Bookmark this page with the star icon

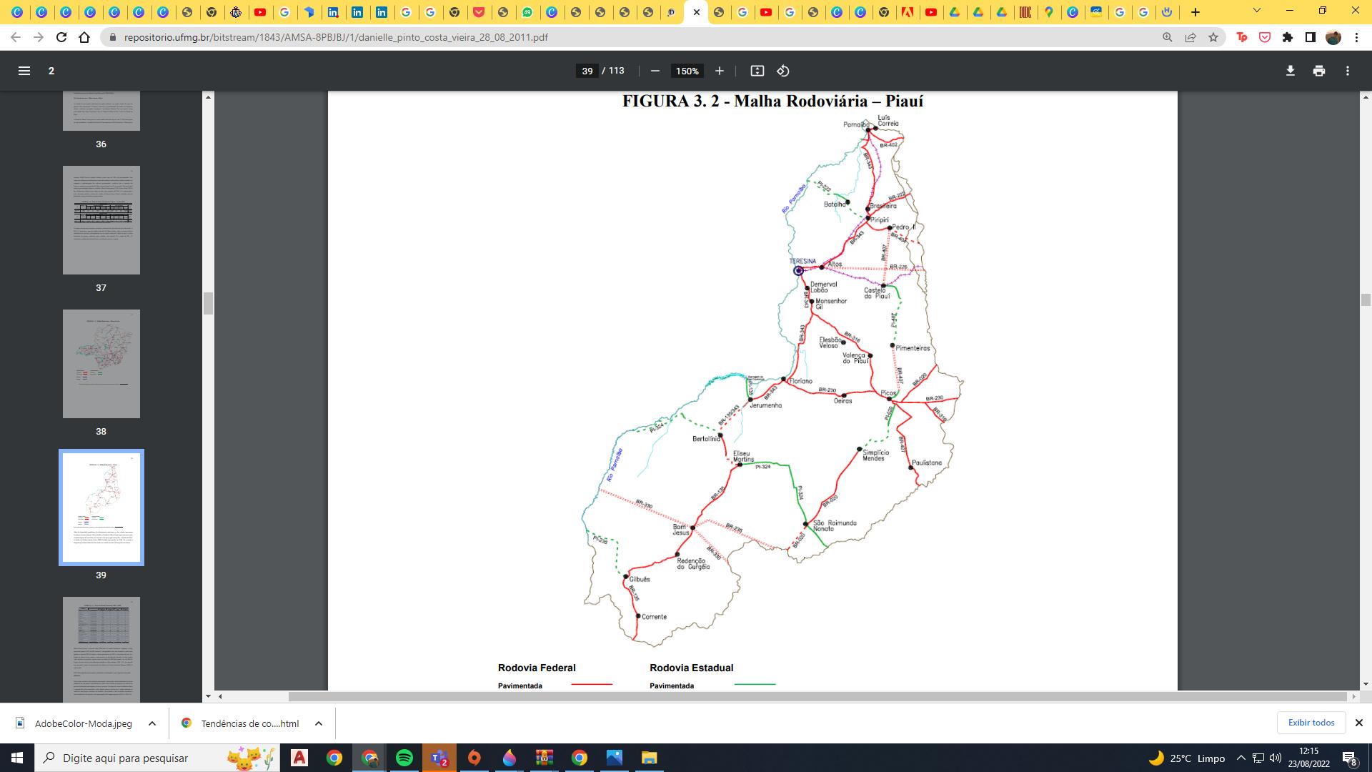point(1213,37)
